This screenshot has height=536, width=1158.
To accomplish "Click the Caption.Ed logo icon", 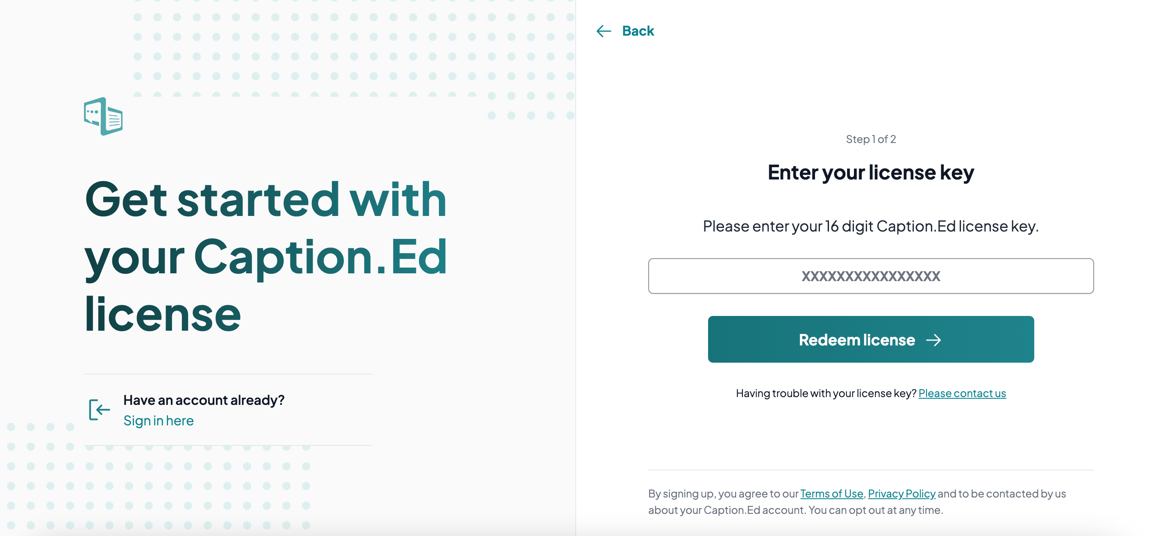I will click(x=103, y=116).
